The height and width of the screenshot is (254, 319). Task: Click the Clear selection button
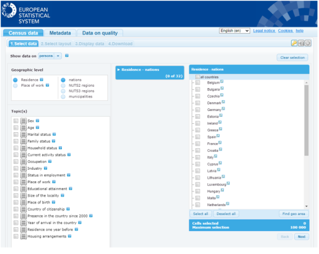coord(292,57)
